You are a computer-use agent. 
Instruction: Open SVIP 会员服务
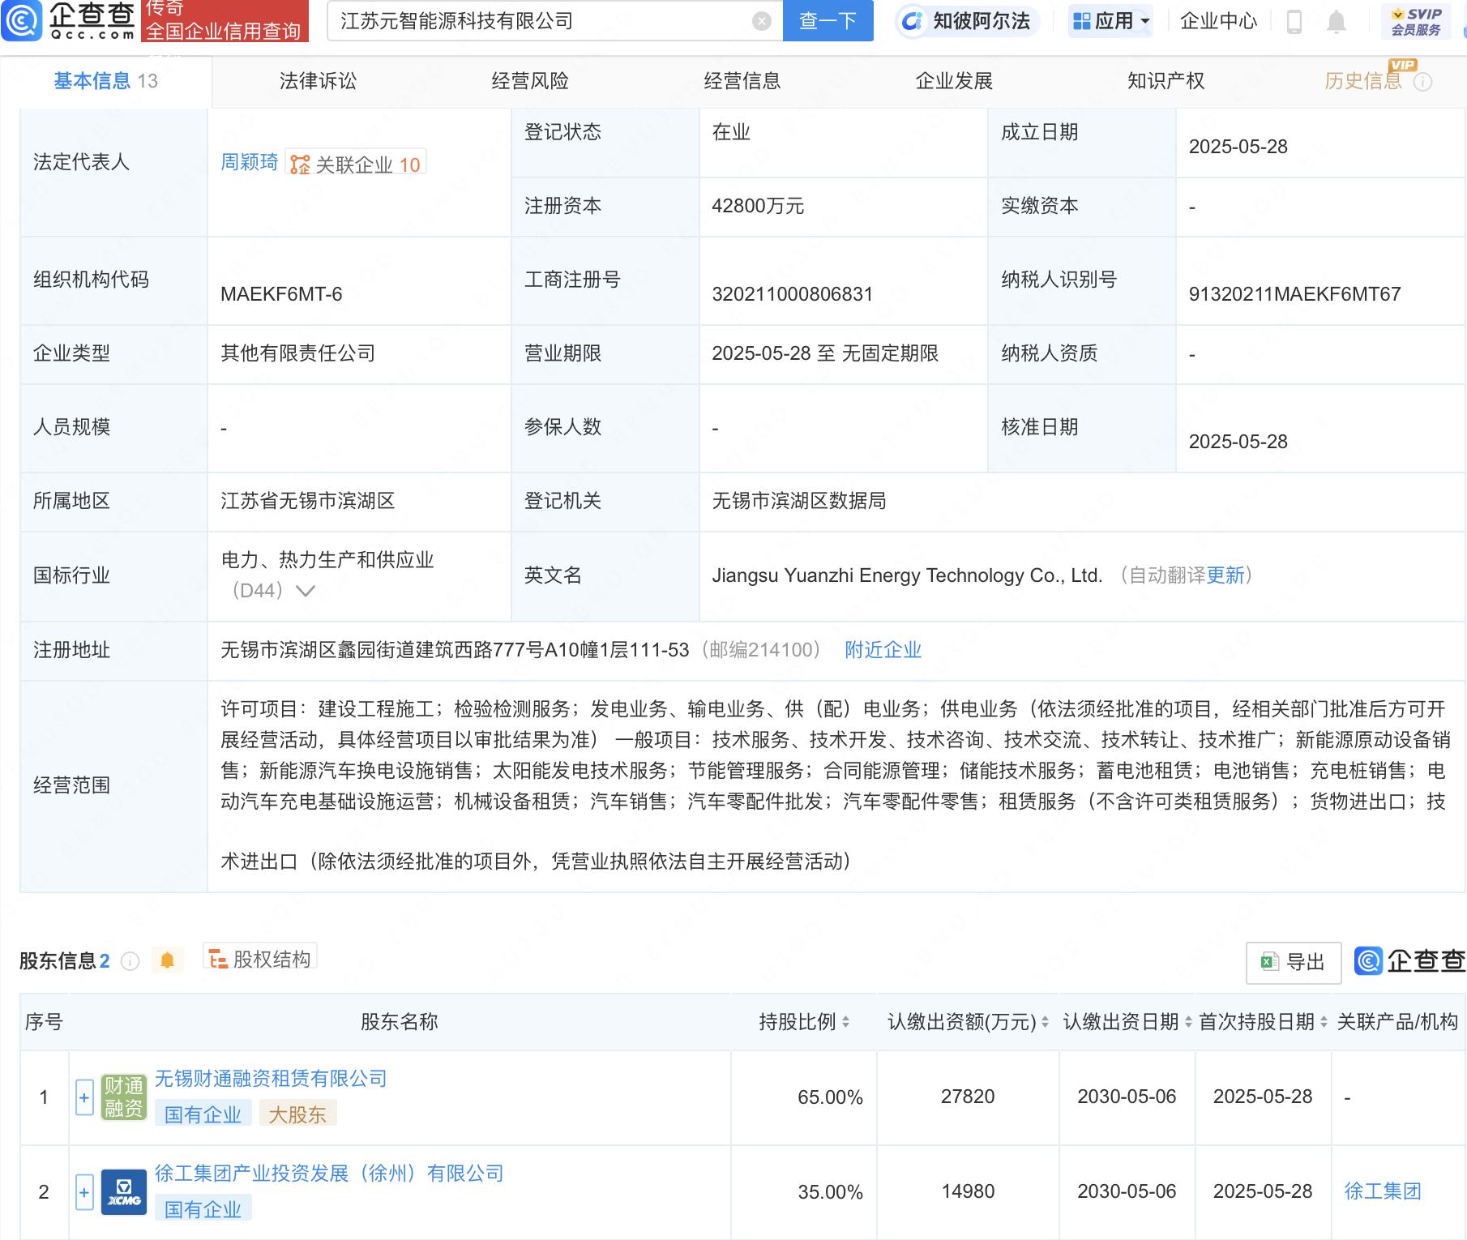click(1416, 22)
